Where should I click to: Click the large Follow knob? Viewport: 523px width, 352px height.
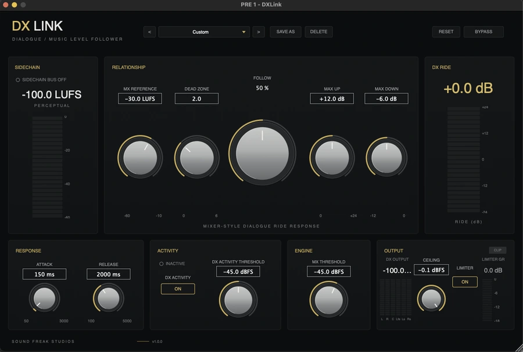click(262, 152)
